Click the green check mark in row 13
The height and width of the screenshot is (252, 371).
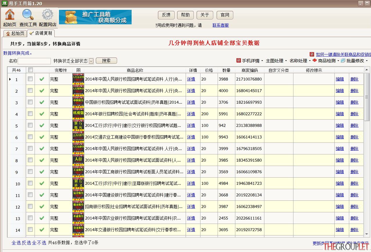(x=42, y=218)
